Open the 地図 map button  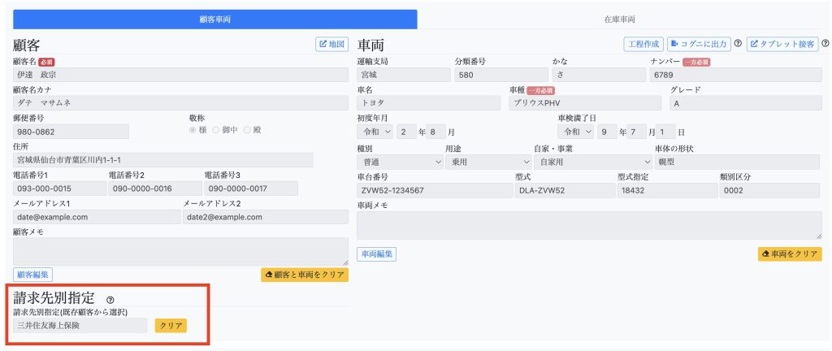point(331,44)
